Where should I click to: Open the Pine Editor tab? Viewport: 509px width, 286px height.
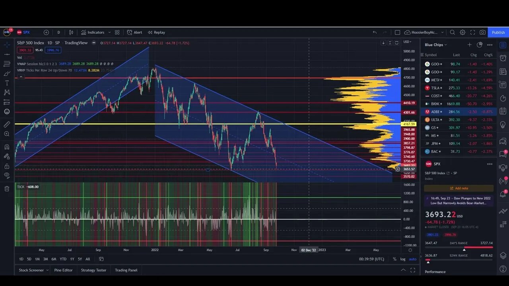(63, 270)
